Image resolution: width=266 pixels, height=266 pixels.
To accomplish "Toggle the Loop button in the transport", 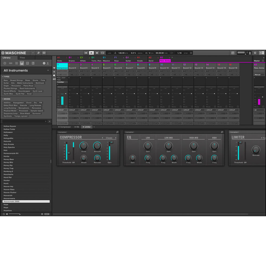I will (x=103, y=53).
